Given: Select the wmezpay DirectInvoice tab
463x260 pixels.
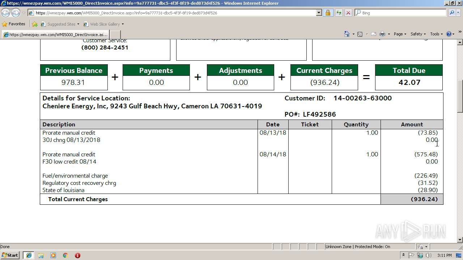Looking at the screenshot, I should tap(55, 35).
